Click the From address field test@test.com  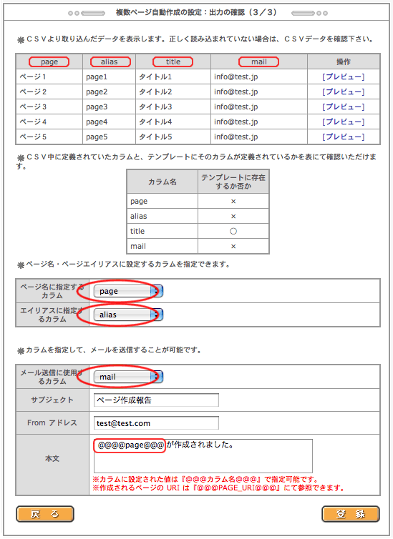coord(156,423)
